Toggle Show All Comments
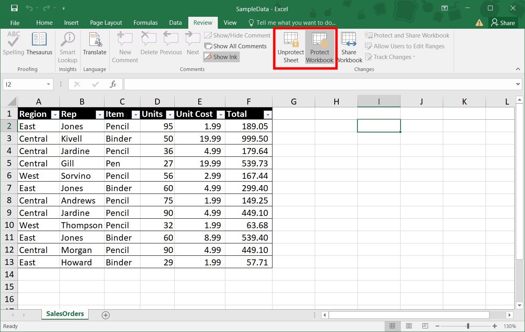This screenshot has height=332, width=525. (x=235, y=46)
